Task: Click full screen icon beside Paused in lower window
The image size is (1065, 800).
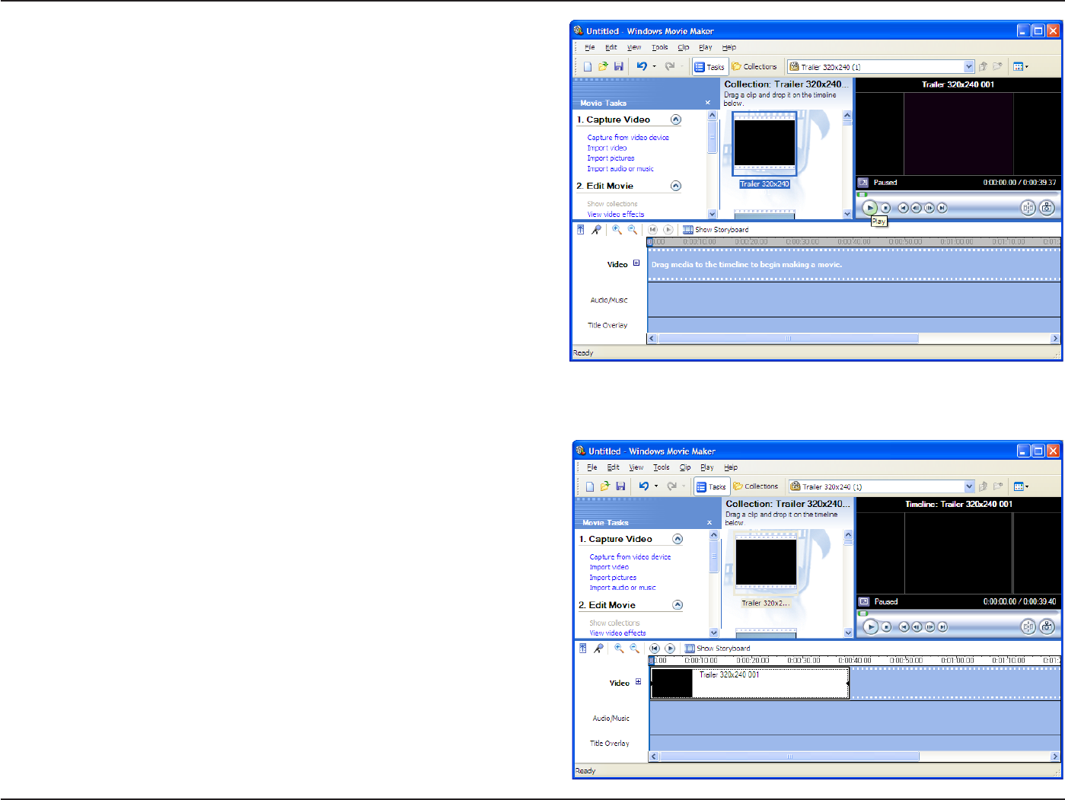Action: pos(864,601)
